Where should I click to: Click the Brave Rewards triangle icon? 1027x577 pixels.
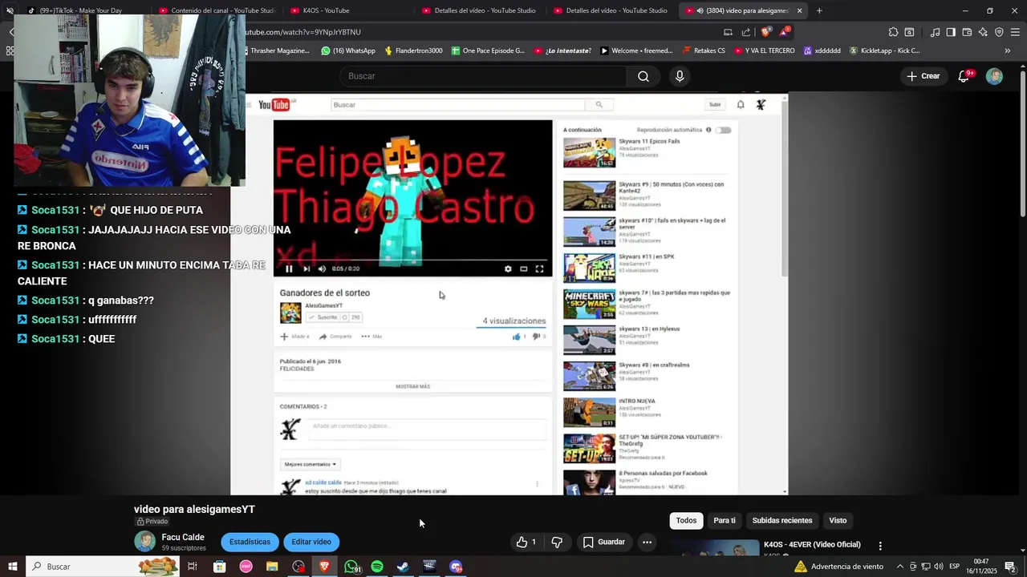(785, 32)
